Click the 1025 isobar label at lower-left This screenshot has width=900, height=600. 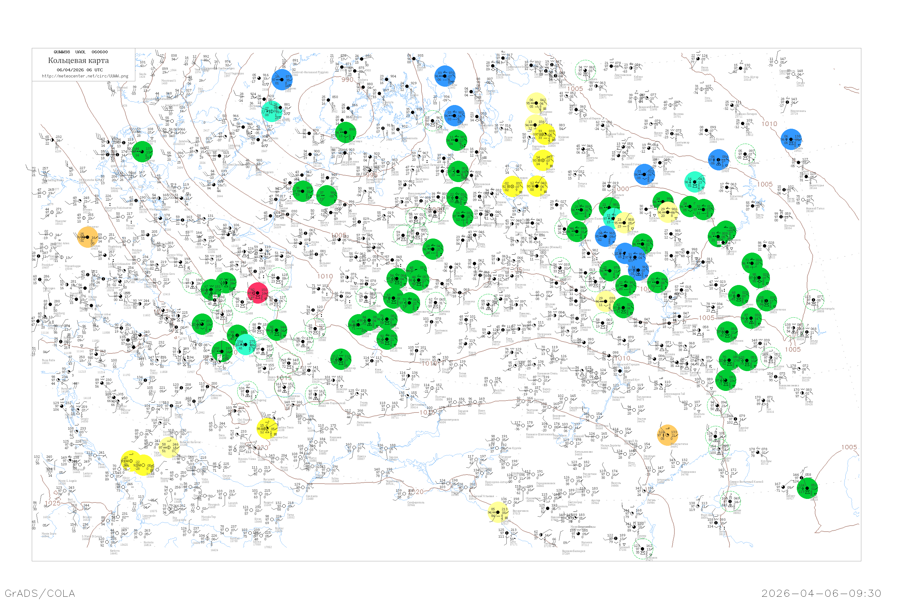coord(52,503)
